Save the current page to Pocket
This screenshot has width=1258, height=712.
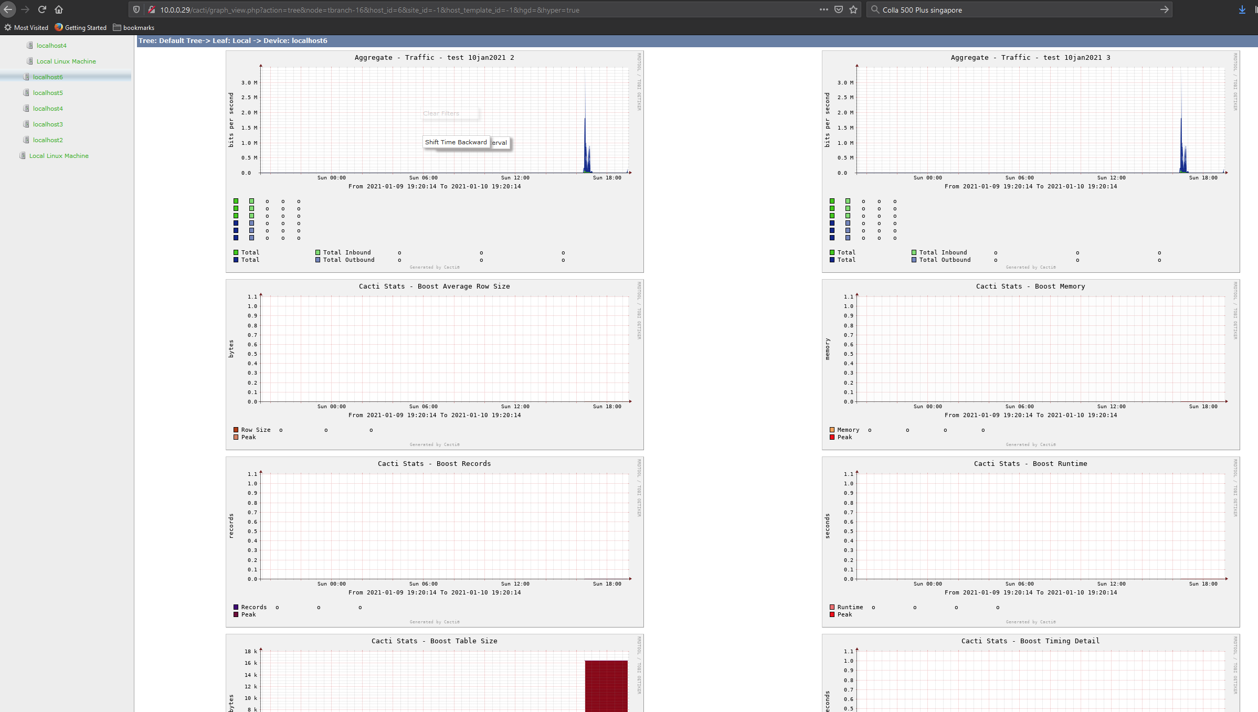[839, 9]
